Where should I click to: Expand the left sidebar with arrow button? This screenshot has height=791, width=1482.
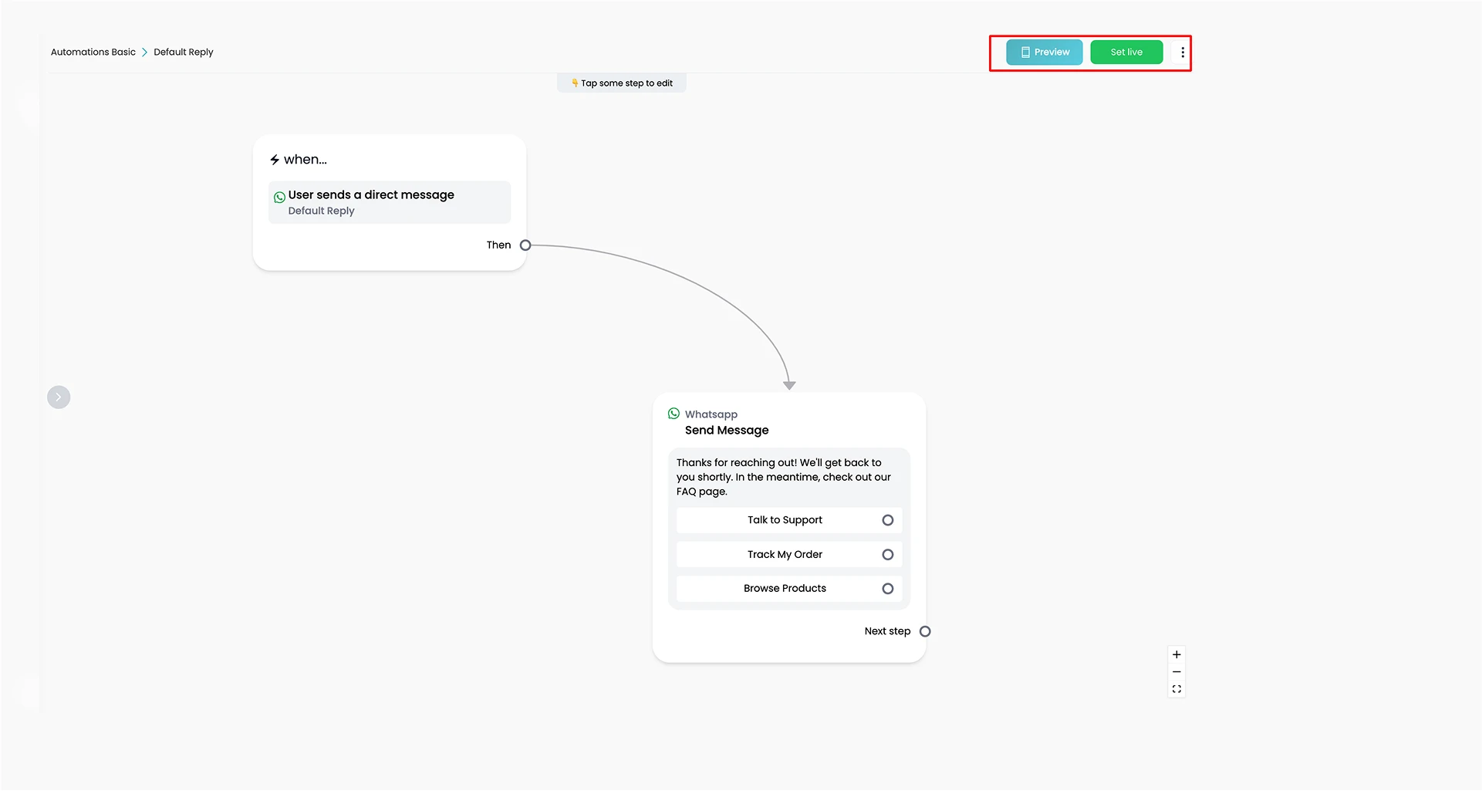click(59, 397)
